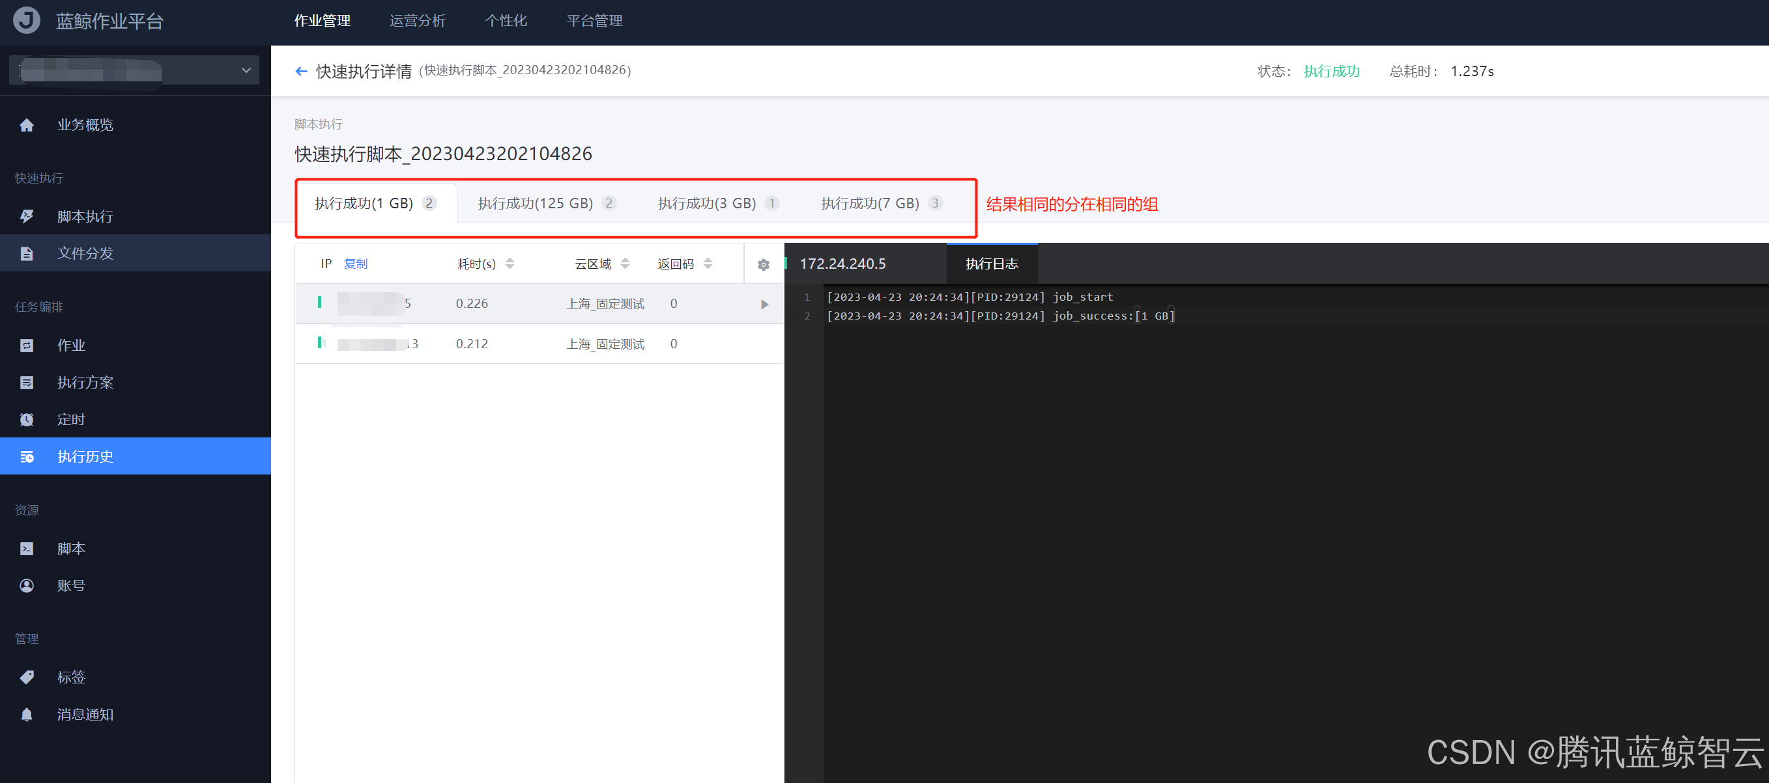1769x783 pixels.
Task: Sort the table by 云区域 column
Action: click(x=625, y=264)
